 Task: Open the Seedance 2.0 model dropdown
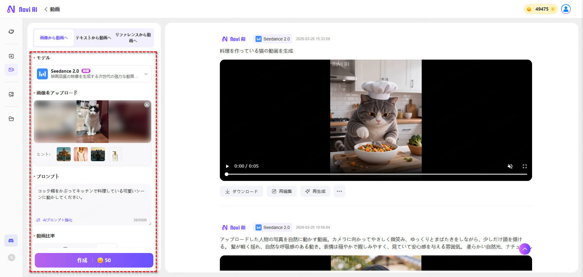[146, 74]
